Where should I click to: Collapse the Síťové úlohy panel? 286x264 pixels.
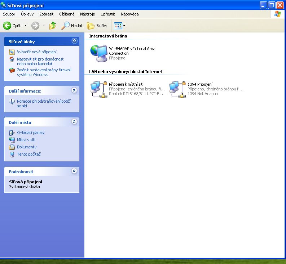[x=74, y=41]
